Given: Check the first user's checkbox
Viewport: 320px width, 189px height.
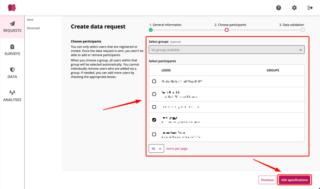Looking at the screenshot, I should point(154,81).
